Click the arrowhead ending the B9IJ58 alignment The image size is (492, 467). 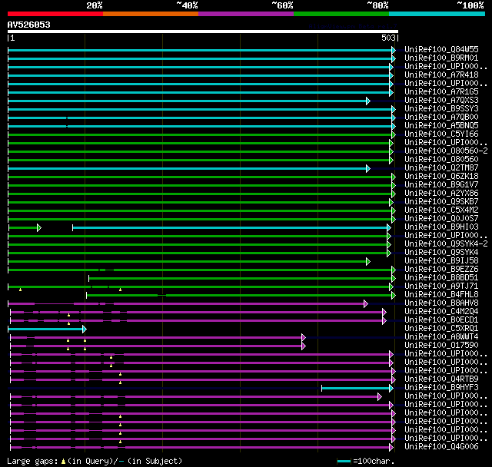(368, 261)
